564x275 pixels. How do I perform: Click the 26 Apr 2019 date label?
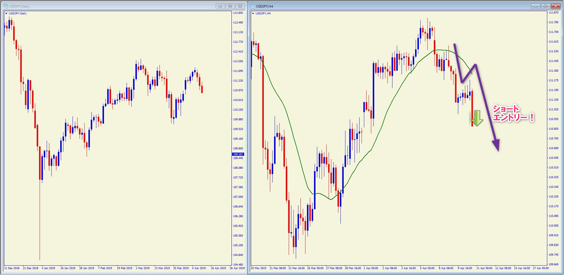(237, 268)
